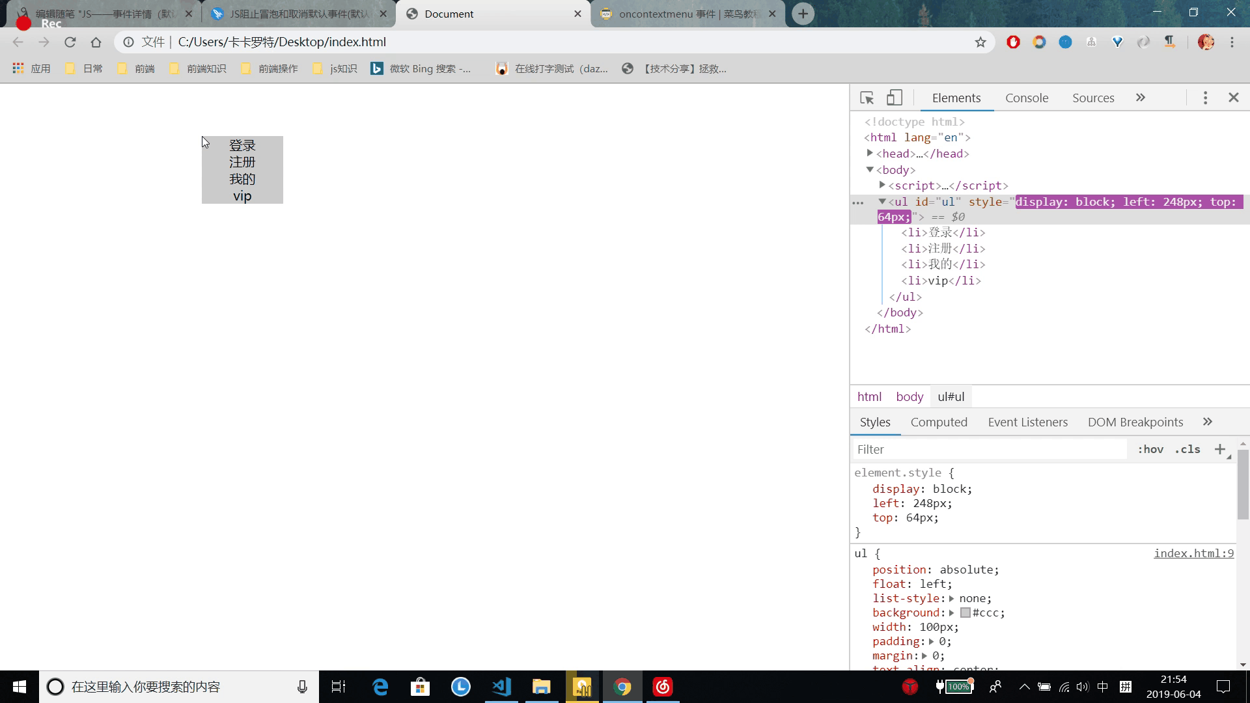
Task: Open the 在线打字测试 bookmark
Action: [x=551, y=68]
